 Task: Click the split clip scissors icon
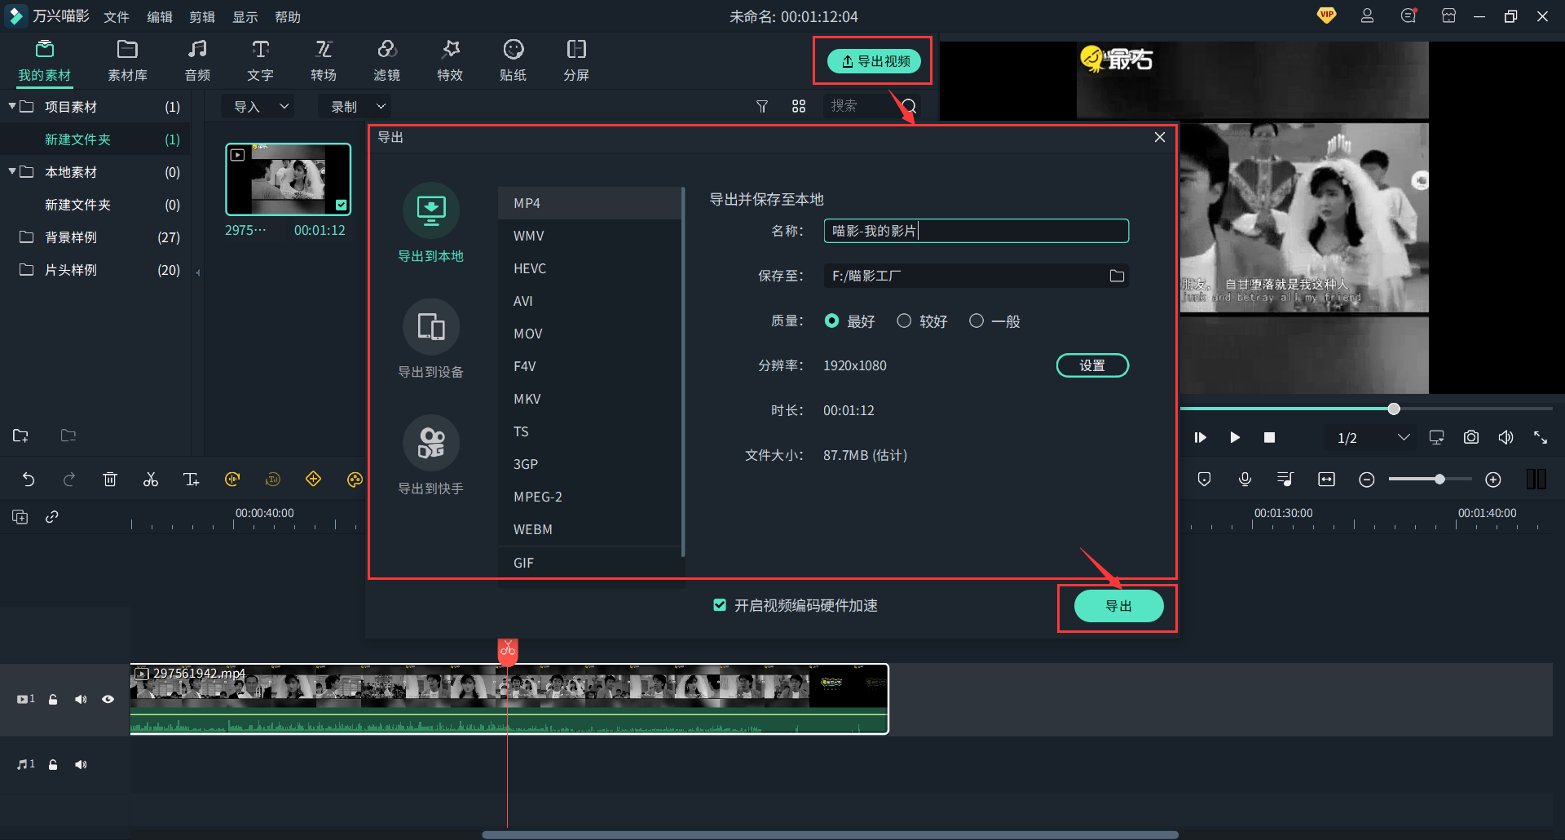150,479
